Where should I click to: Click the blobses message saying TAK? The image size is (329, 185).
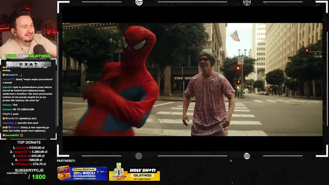pyautogui.click(x=10, y=105)
